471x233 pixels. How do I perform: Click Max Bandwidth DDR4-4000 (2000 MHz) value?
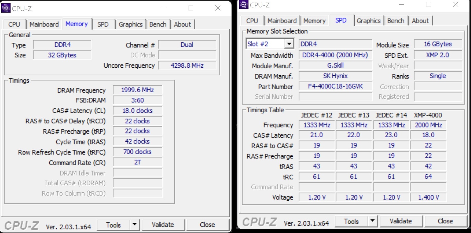click(x=335, y=55)
